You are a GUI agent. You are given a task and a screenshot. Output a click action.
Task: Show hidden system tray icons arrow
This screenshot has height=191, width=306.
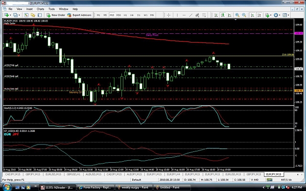pyautogui.click(x=263, y=188)
